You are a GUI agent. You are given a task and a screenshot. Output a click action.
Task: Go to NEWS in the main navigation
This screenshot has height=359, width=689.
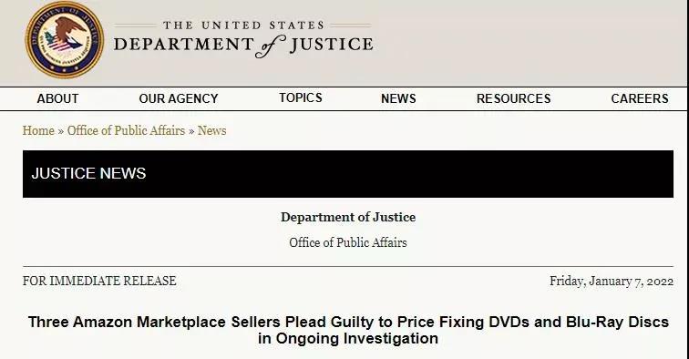coord(398,98)
